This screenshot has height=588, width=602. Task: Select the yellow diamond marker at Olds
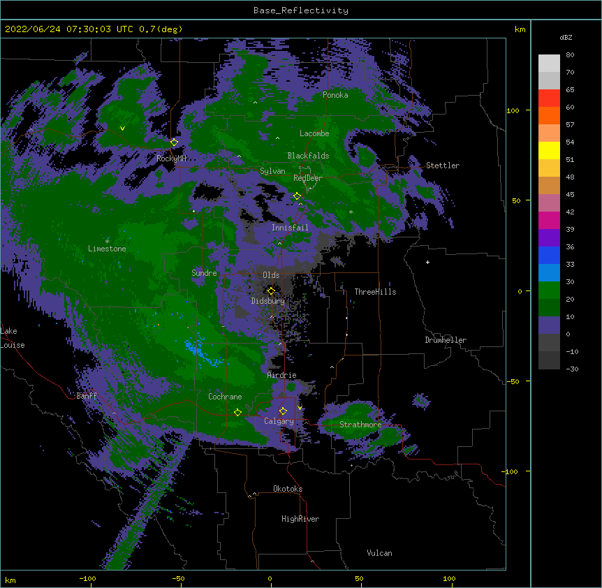[271, 291]
